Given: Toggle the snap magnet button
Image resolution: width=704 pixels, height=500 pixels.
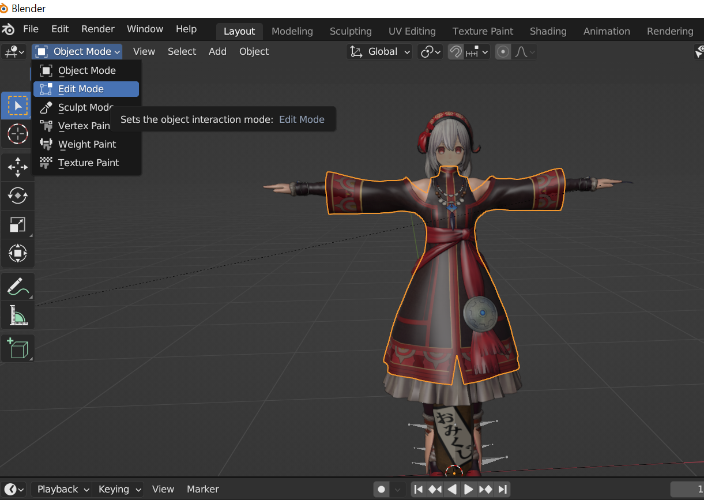Looking at the screenshot, I should click(455, 52).
